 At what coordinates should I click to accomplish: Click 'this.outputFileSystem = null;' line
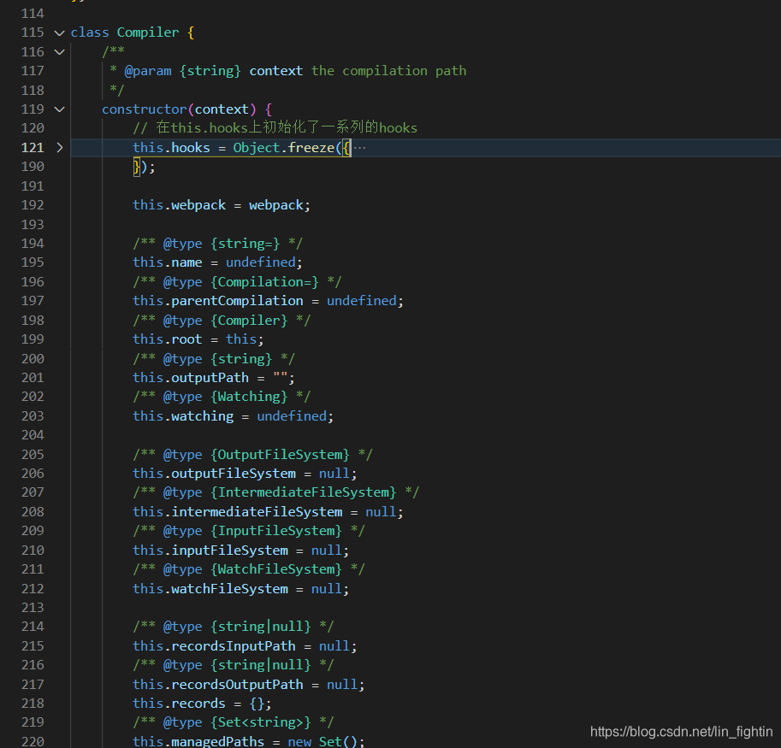click(245, 474)
